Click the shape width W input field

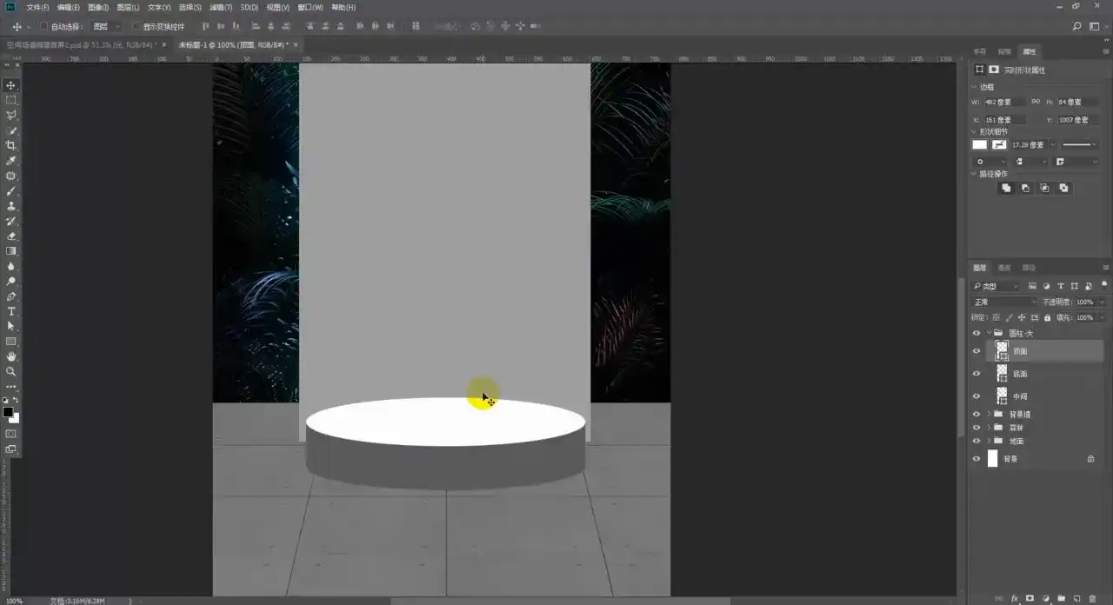coord(1004,103)
